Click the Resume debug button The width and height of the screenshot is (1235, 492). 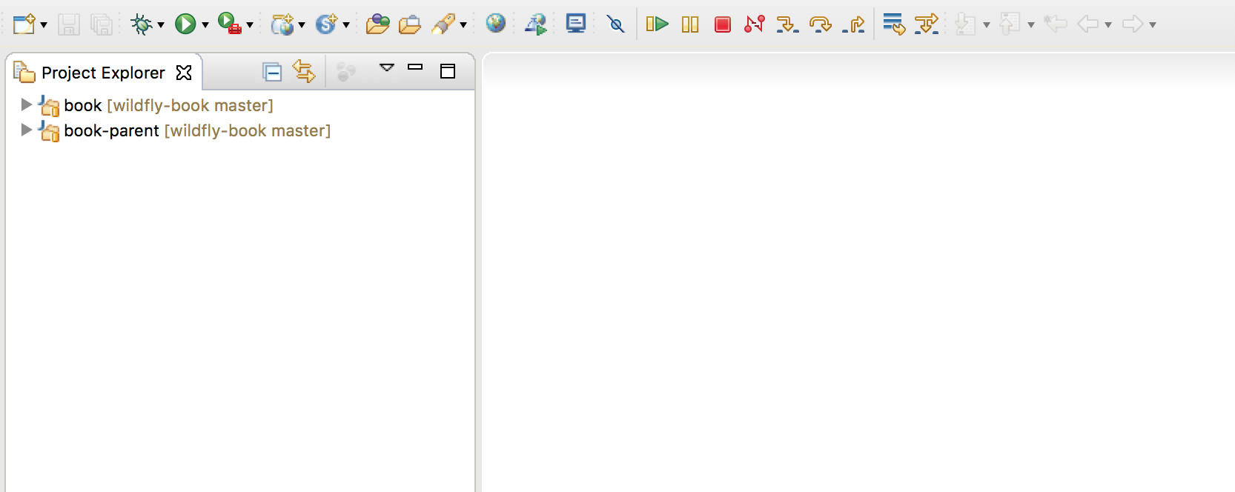[657, 24]
